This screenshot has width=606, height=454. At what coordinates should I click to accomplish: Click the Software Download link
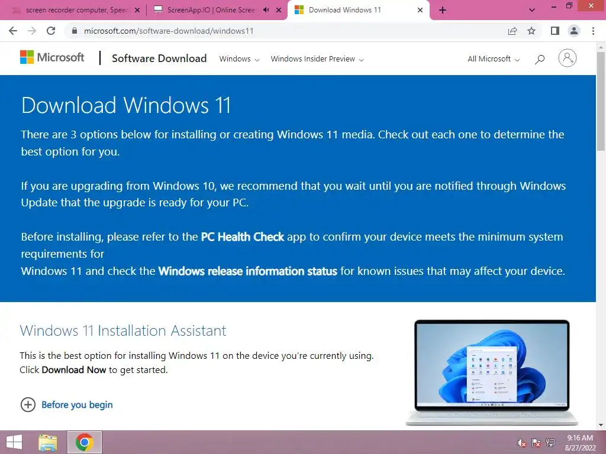(159, 59)
